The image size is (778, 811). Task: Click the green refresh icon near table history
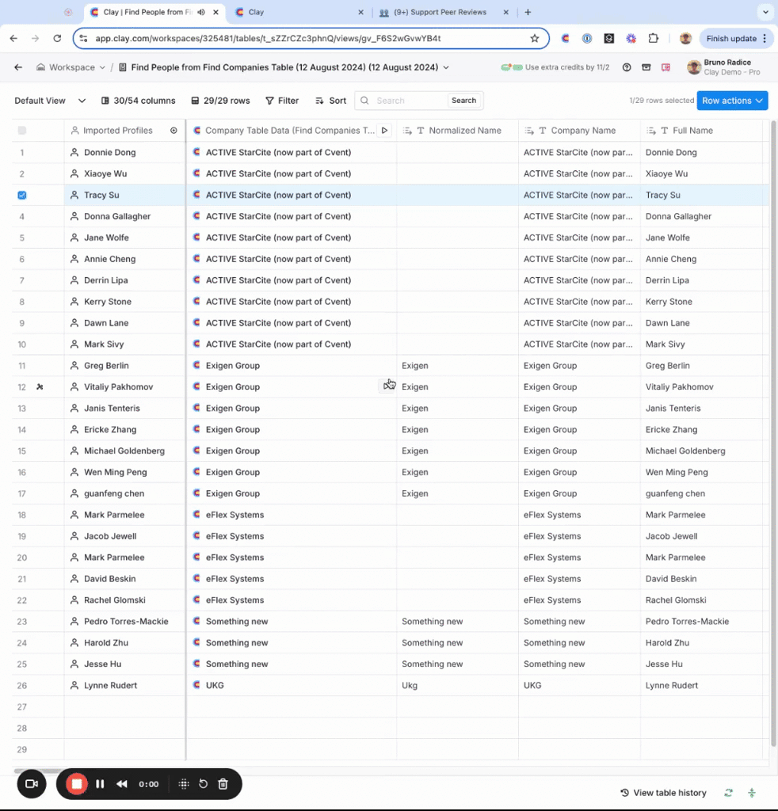(x=728, y=793)
